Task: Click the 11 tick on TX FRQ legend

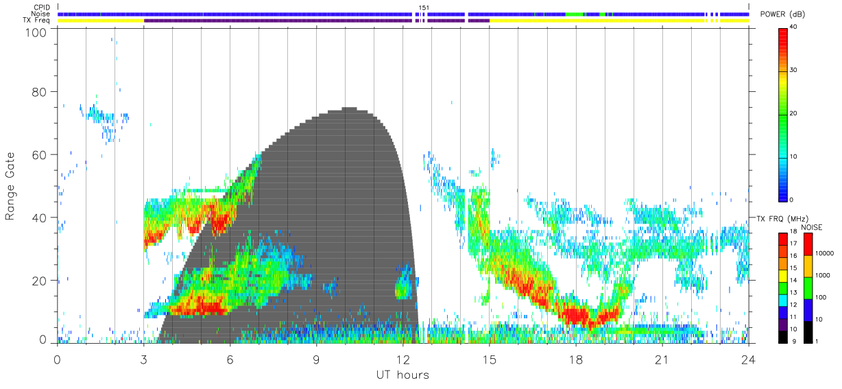Action: [794, 317]
